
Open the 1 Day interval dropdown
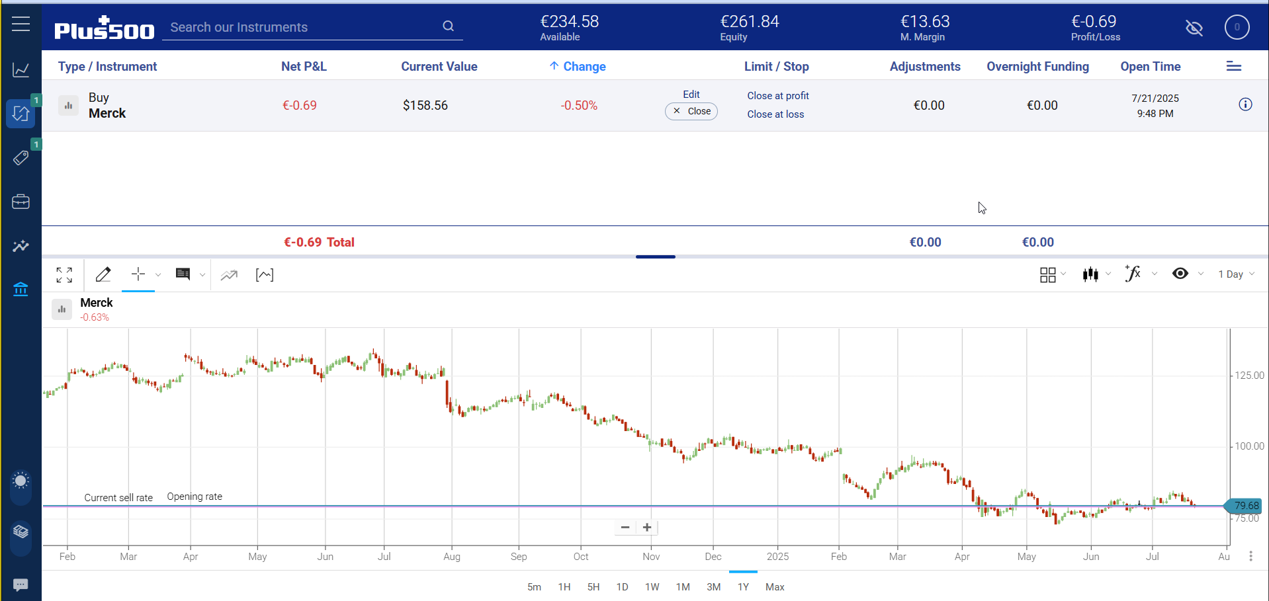click(x=1236, y=274)
